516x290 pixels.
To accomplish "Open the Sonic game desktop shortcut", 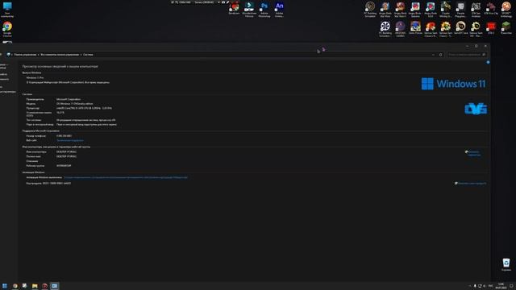I will click(415, 28).
